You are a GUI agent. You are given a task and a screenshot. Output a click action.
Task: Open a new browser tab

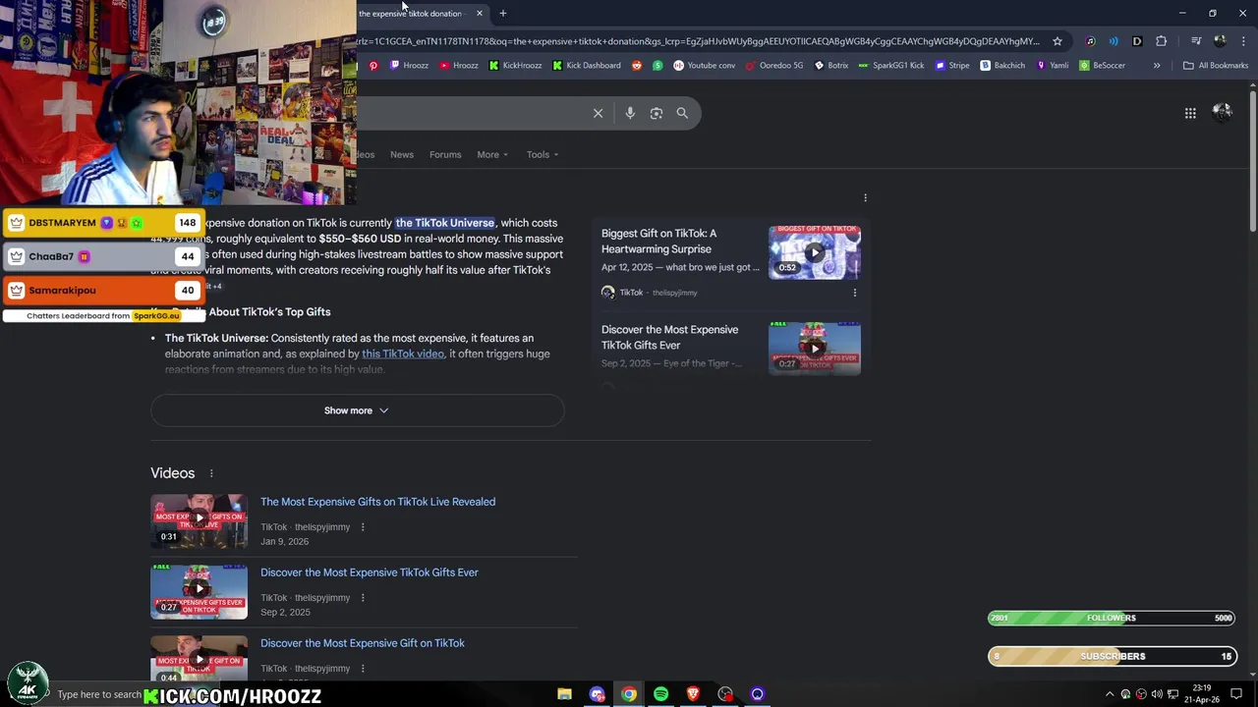point(503,14)
